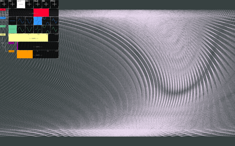
Task: Select sine Y TYPE waveform
Action: coord(21,29)
